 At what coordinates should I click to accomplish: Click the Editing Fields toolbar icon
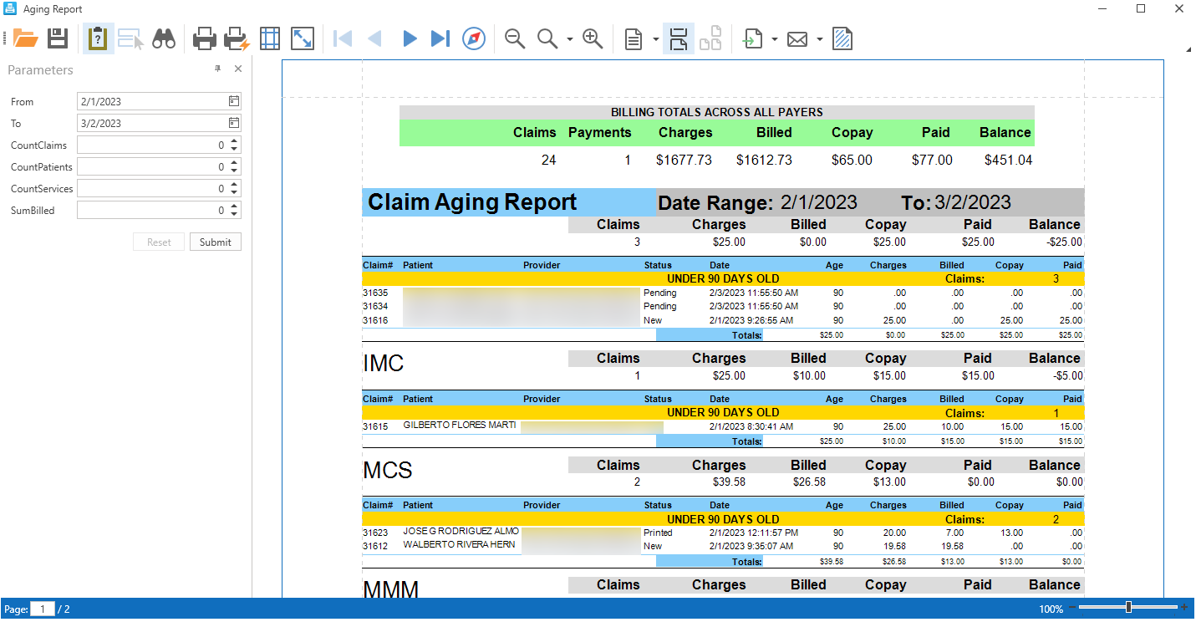(130, 38)
